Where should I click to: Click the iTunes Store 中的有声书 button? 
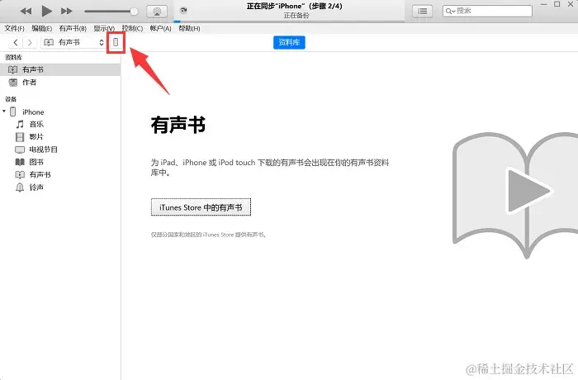tap(201, 207)
